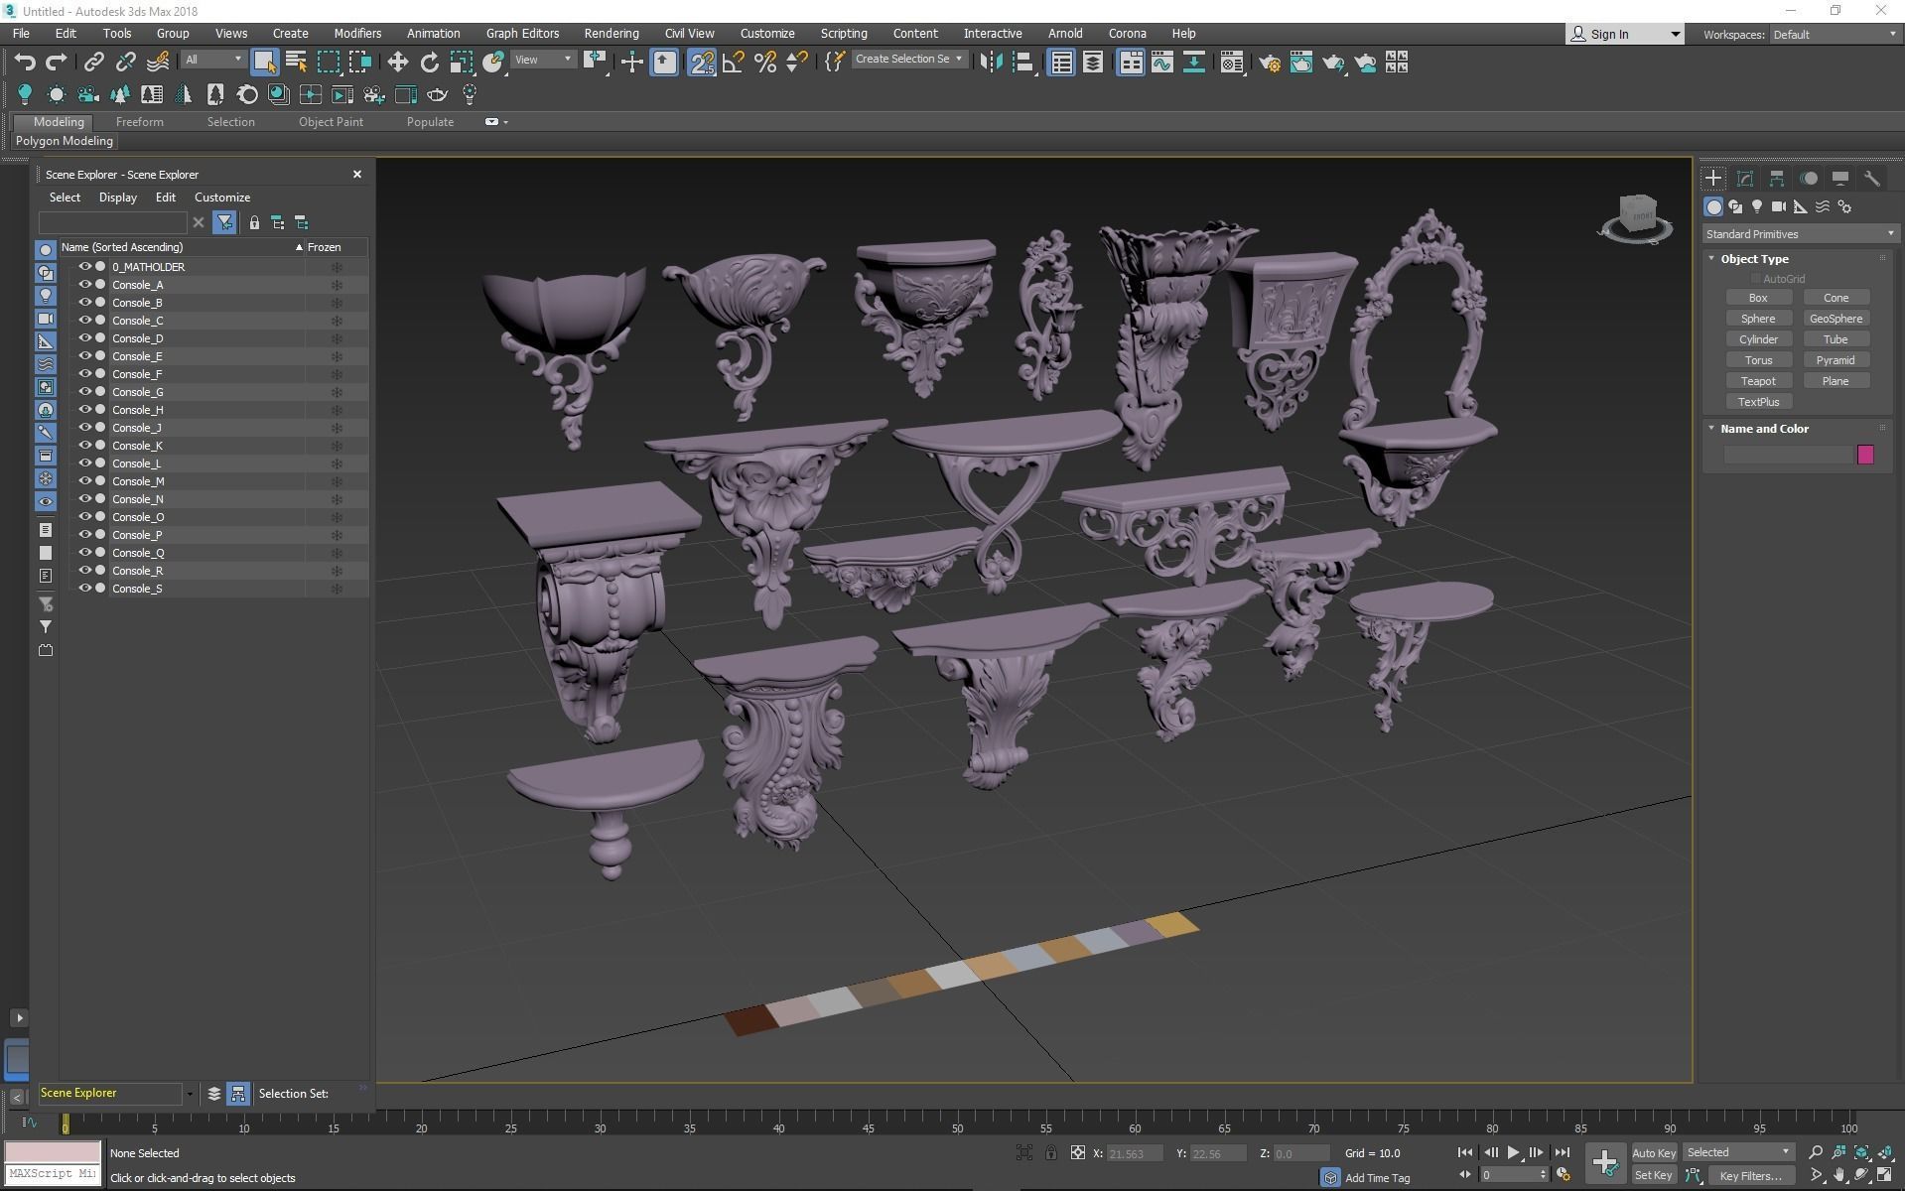1905x1191 pixels.
Task: Switch to Cameras category icon
Action: click(1779, 206)
